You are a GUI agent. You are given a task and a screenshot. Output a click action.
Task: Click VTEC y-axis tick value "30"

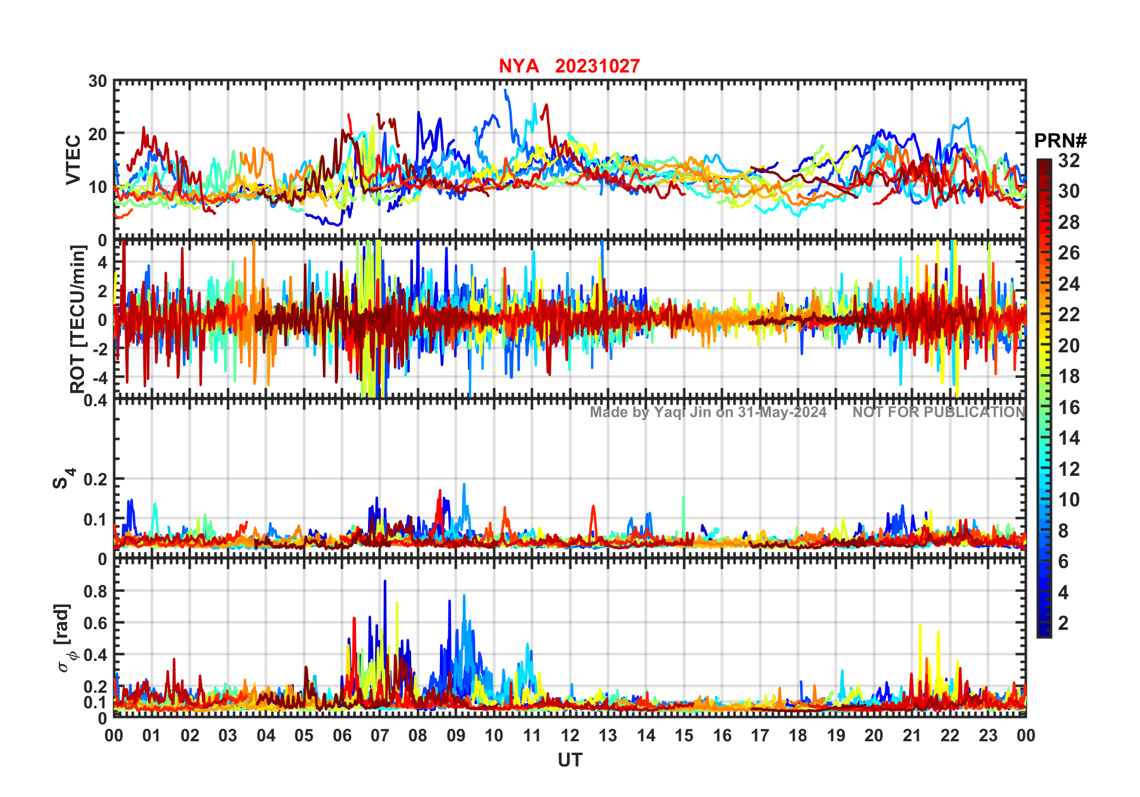(x=98, y=81)
